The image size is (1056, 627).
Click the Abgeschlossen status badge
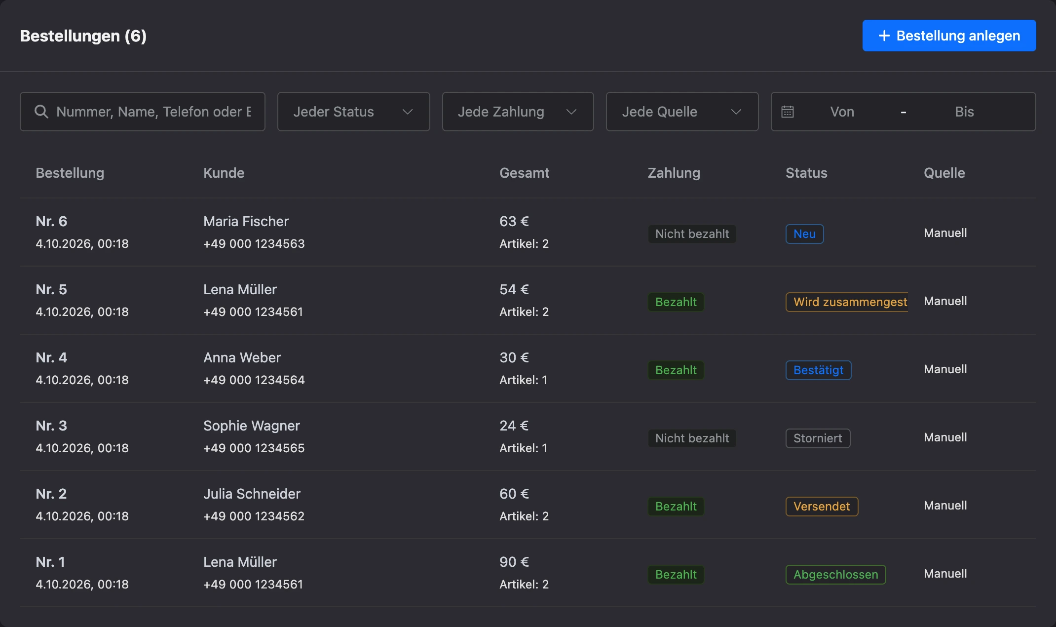coord(835,575)
